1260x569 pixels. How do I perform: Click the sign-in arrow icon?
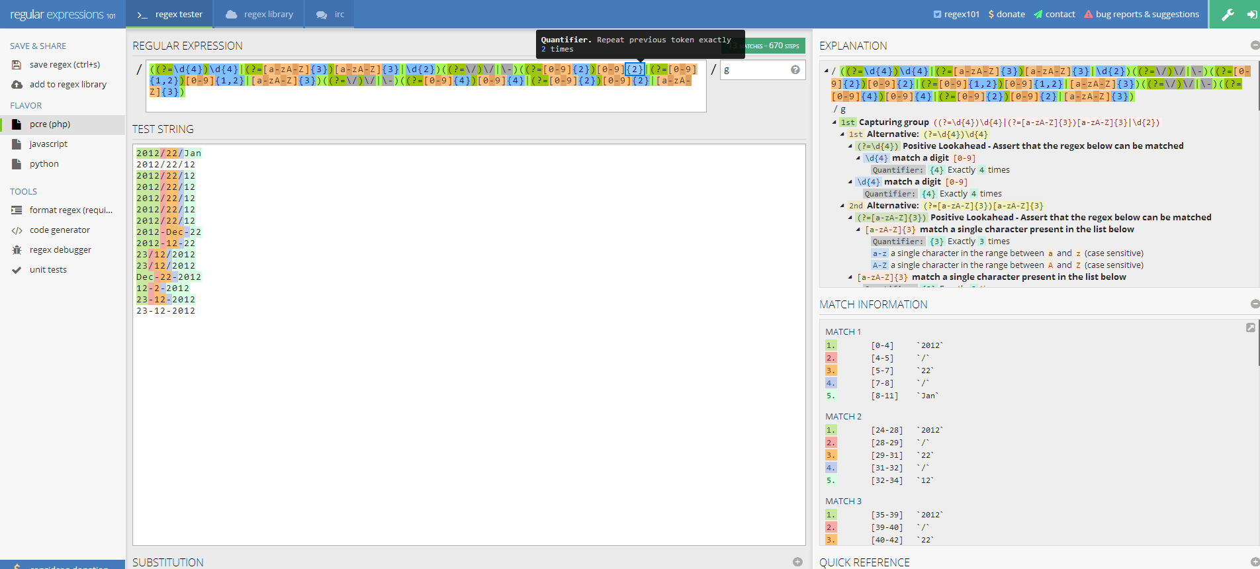click(1251, 15)
